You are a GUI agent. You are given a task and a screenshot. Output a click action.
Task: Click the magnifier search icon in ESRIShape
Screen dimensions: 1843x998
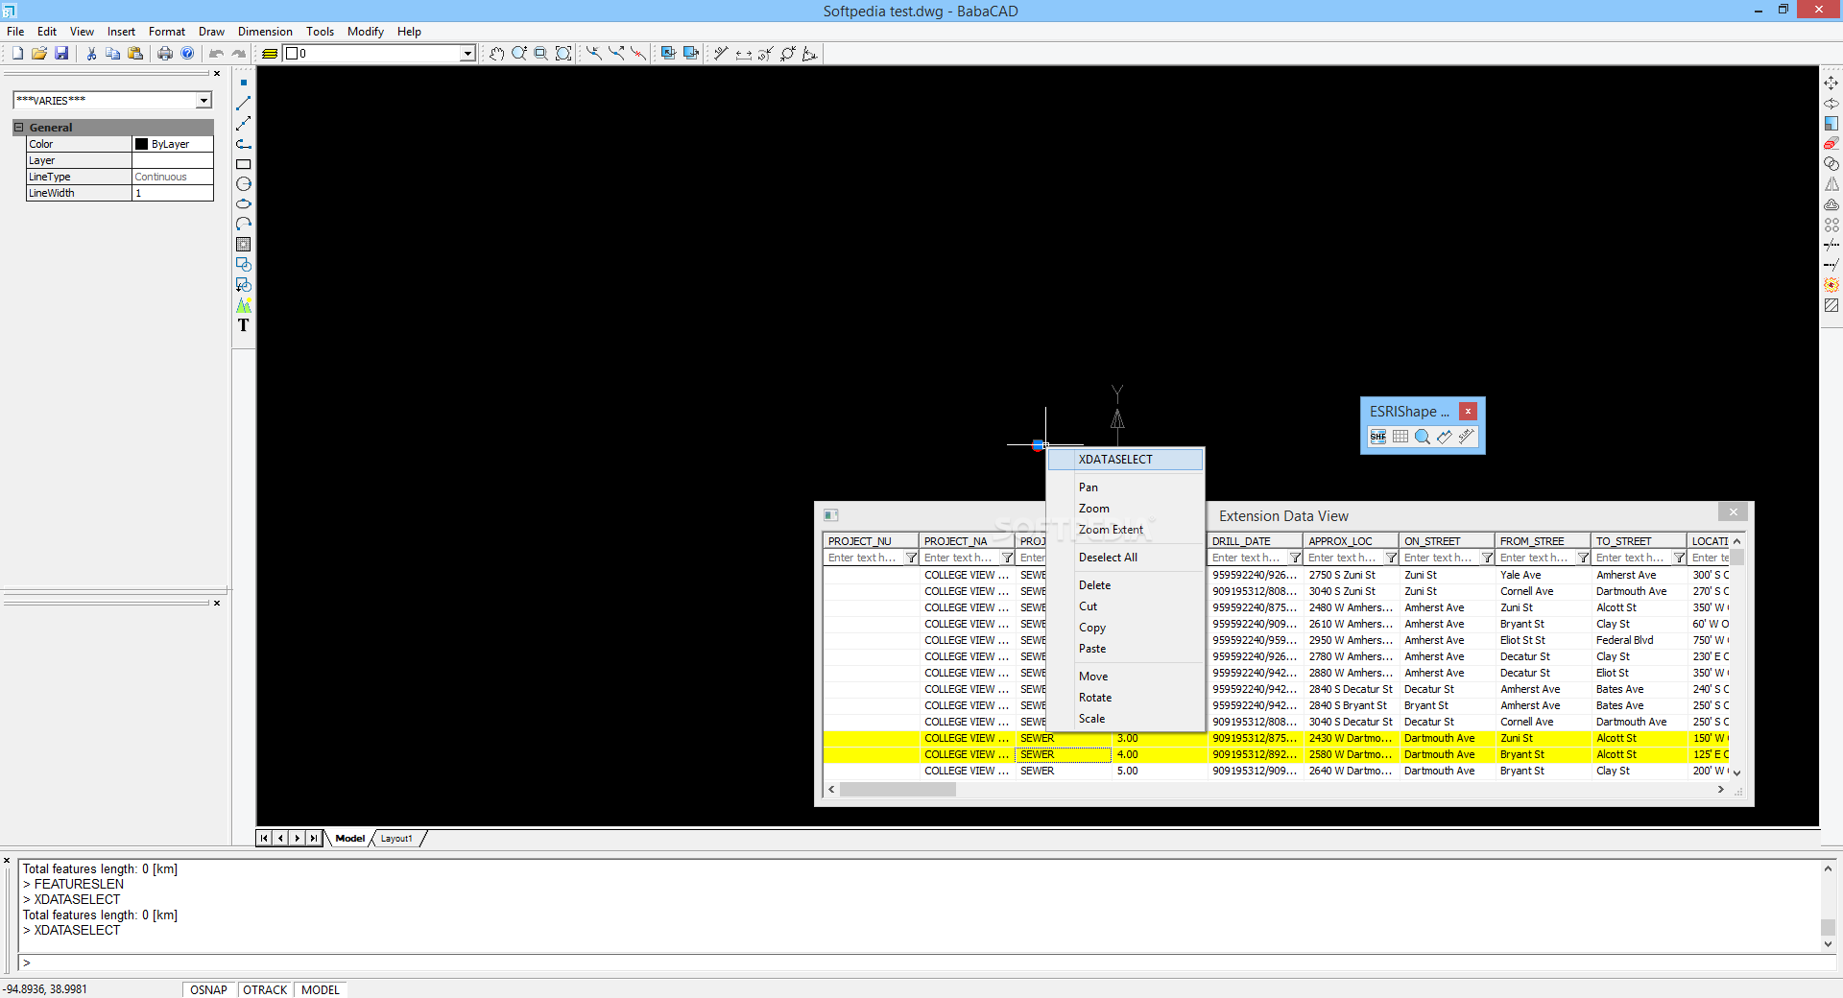pyautogui.click(x=1423, y=437)
